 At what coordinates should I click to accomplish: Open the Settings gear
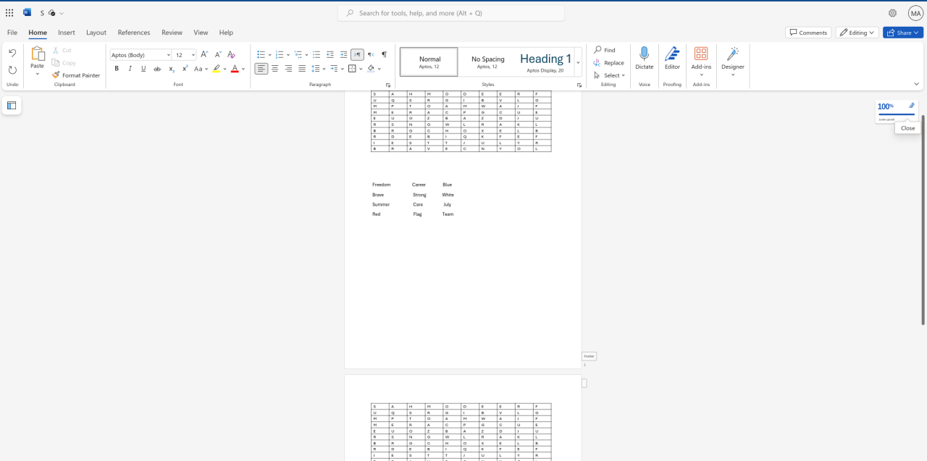tap(892, 13)
